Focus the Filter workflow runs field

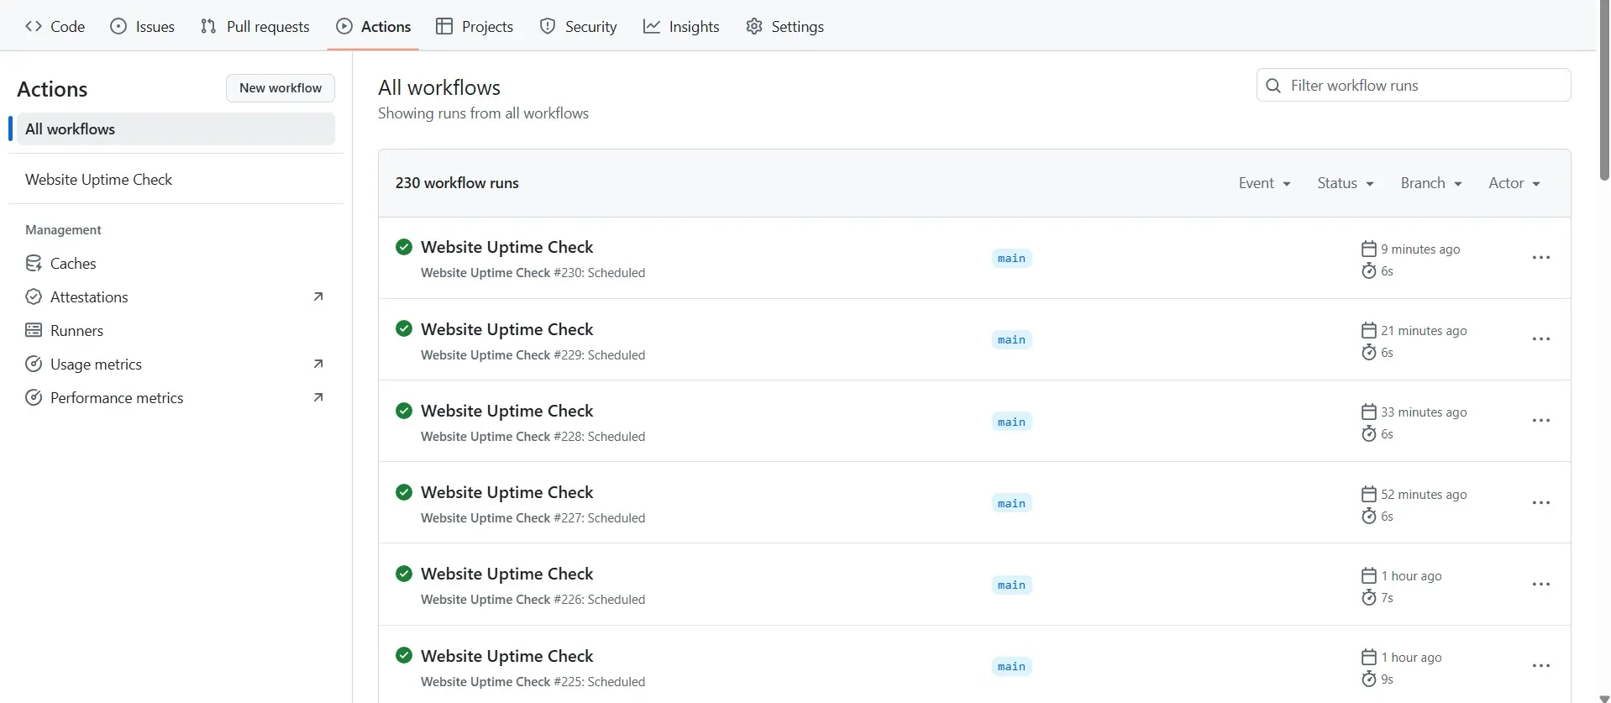click(x=1414, y=85)
